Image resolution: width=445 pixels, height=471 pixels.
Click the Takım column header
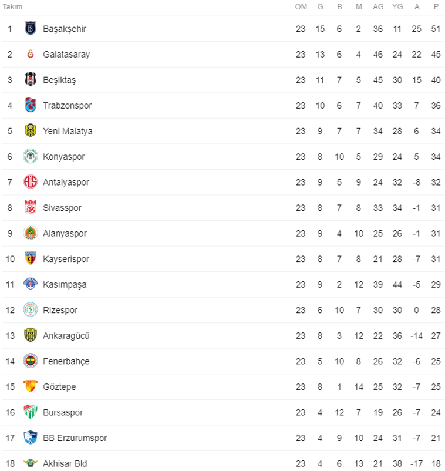12,6
